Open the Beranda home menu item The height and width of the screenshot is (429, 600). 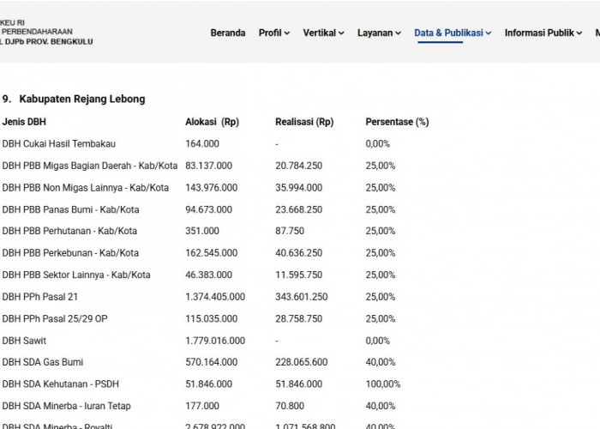point(228,33)
